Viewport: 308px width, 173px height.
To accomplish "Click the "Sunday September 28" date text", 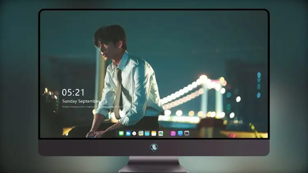I will pyautogui.click(x=85, y=101).
